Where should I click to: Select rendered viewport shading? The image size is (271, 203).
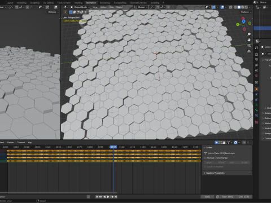pos(246,7)
